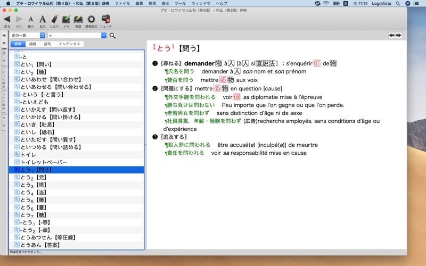Select entry -とう2【-頭】

point(76,230)
